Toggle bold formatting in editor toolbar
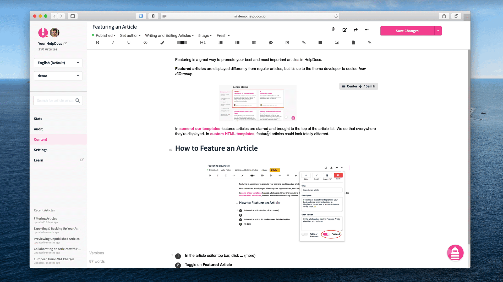 click(97, 43)
